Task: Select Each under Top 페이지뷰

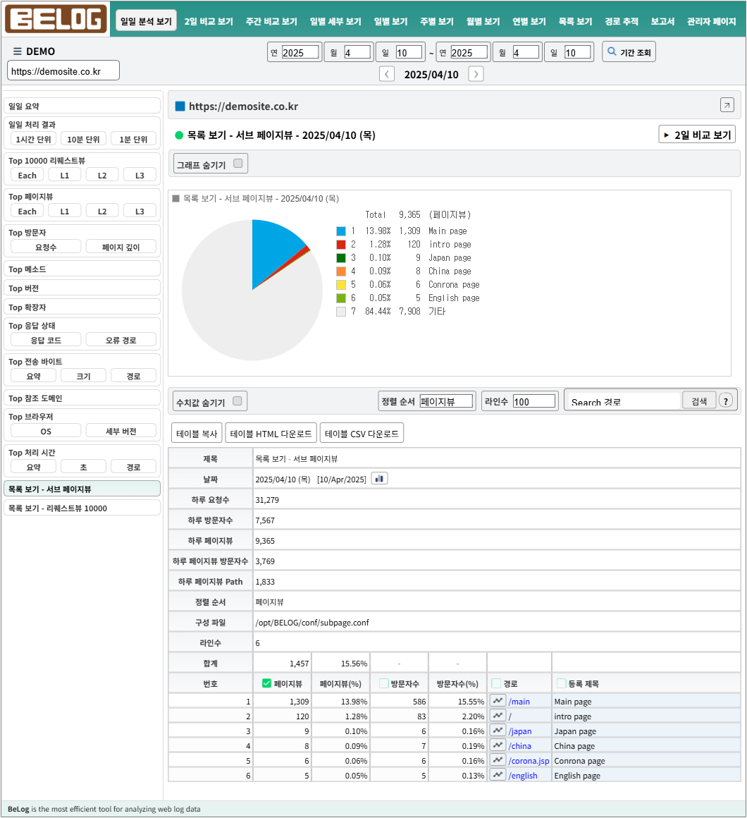Action: [x=27, y=211]
